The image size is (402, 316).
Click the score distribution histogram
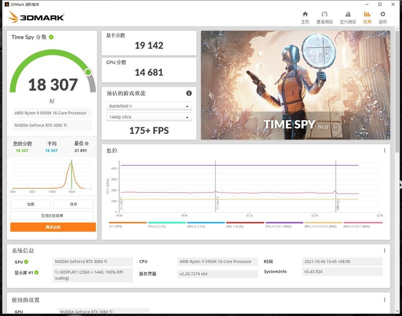pyautogui.click(x=50, y=177)
